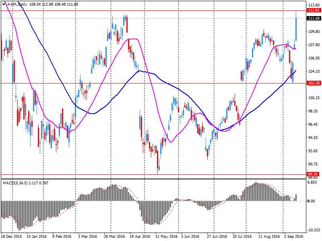This screenshot has height=241, width=322.
Task: Open the chart menu triangle beside AAPL,Daily
Action: [x=4, y=4]
